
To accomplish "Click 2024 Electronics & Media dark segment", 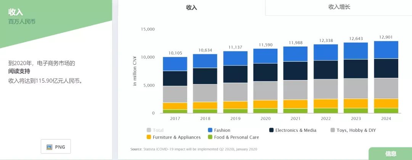I will coord(386,68).
